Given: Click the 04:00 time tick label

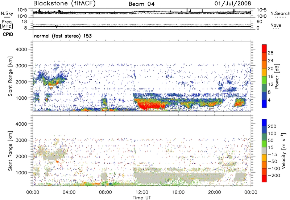Looking at the screenshot, I should tap(69, 192).
